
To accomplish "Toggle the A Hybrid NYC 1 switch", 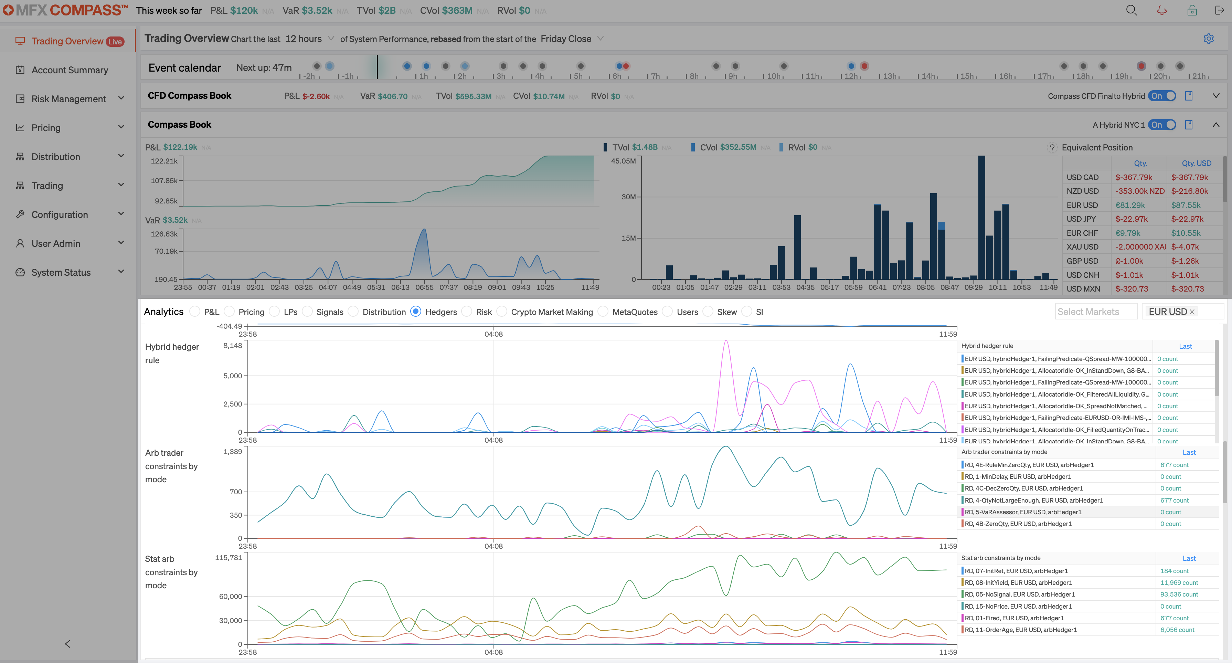I will (x=1162, y=124).
